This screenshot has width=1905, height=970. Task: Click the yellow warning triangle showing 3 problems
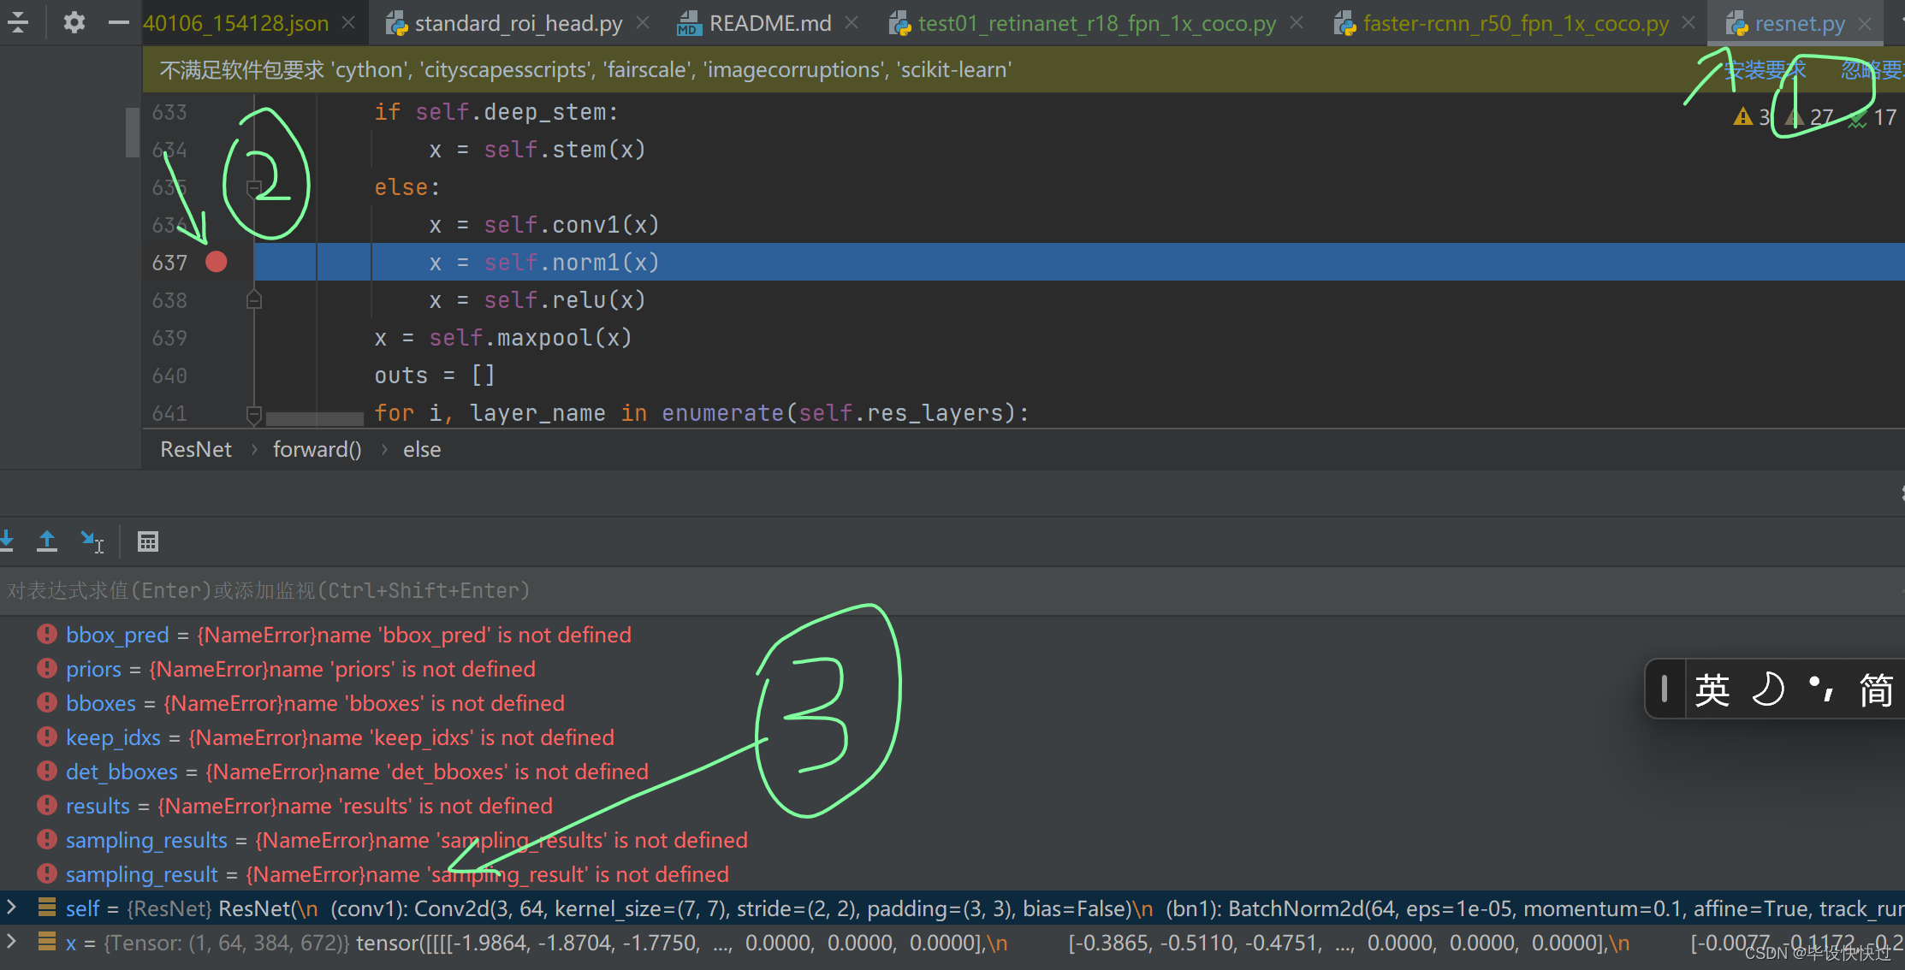click(1751, 116)
